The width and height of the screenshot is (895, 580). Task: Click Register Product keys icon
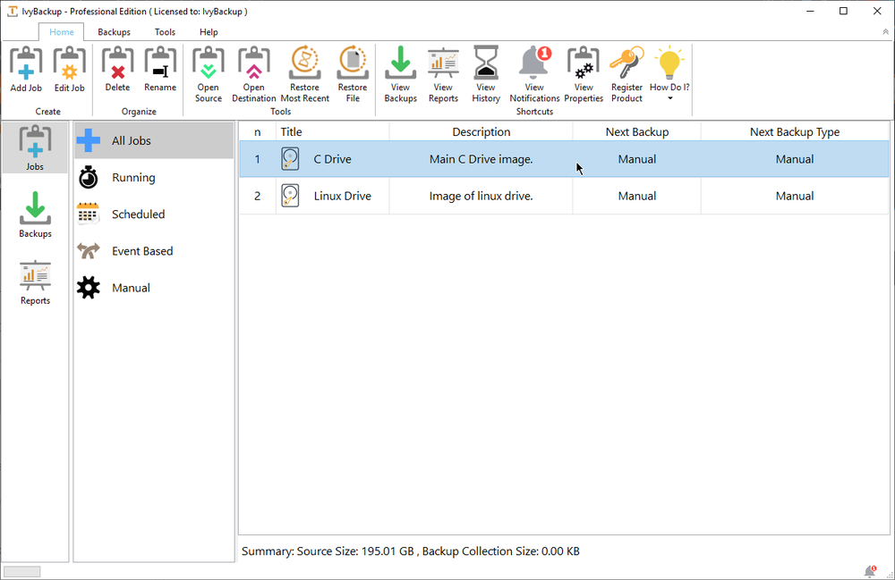626,75
